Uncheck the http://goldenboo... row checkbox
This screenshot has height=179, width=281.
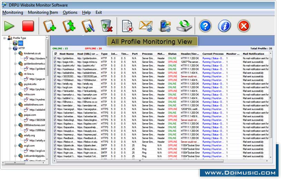(x=55, y=58)
